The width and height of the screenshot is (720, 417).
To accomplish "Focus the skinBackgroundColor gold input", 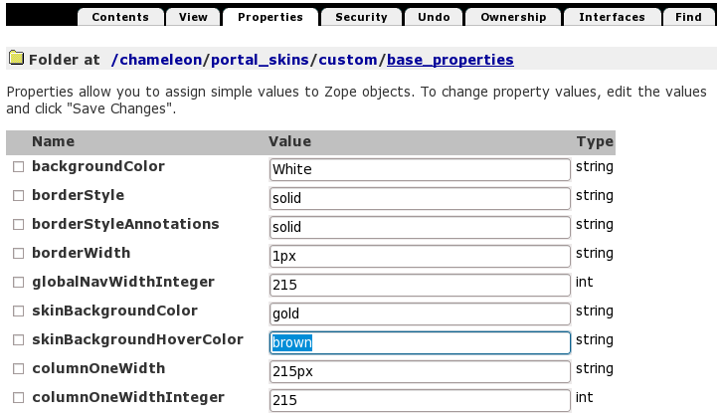I will click(420, 313).
